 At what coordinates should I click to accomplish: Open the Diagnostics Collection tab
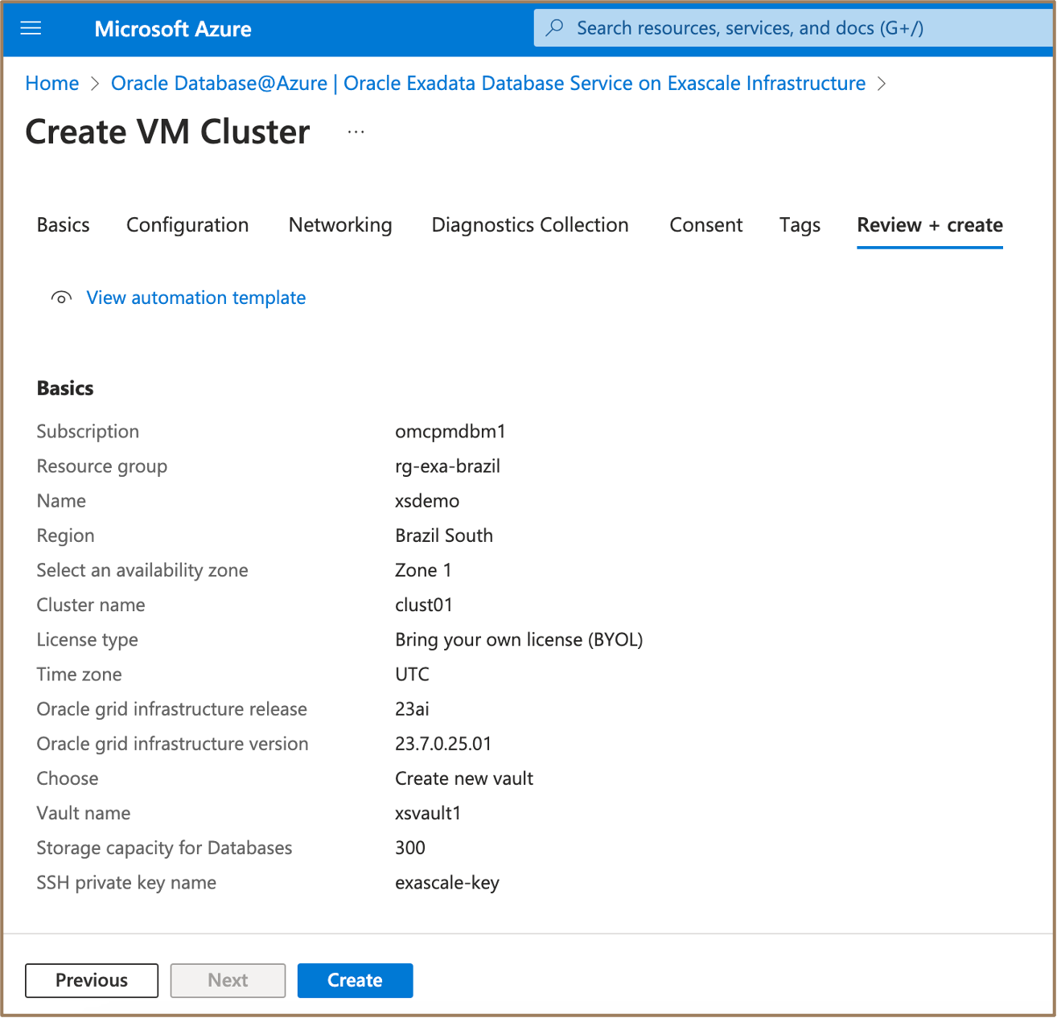click(530, 225)
